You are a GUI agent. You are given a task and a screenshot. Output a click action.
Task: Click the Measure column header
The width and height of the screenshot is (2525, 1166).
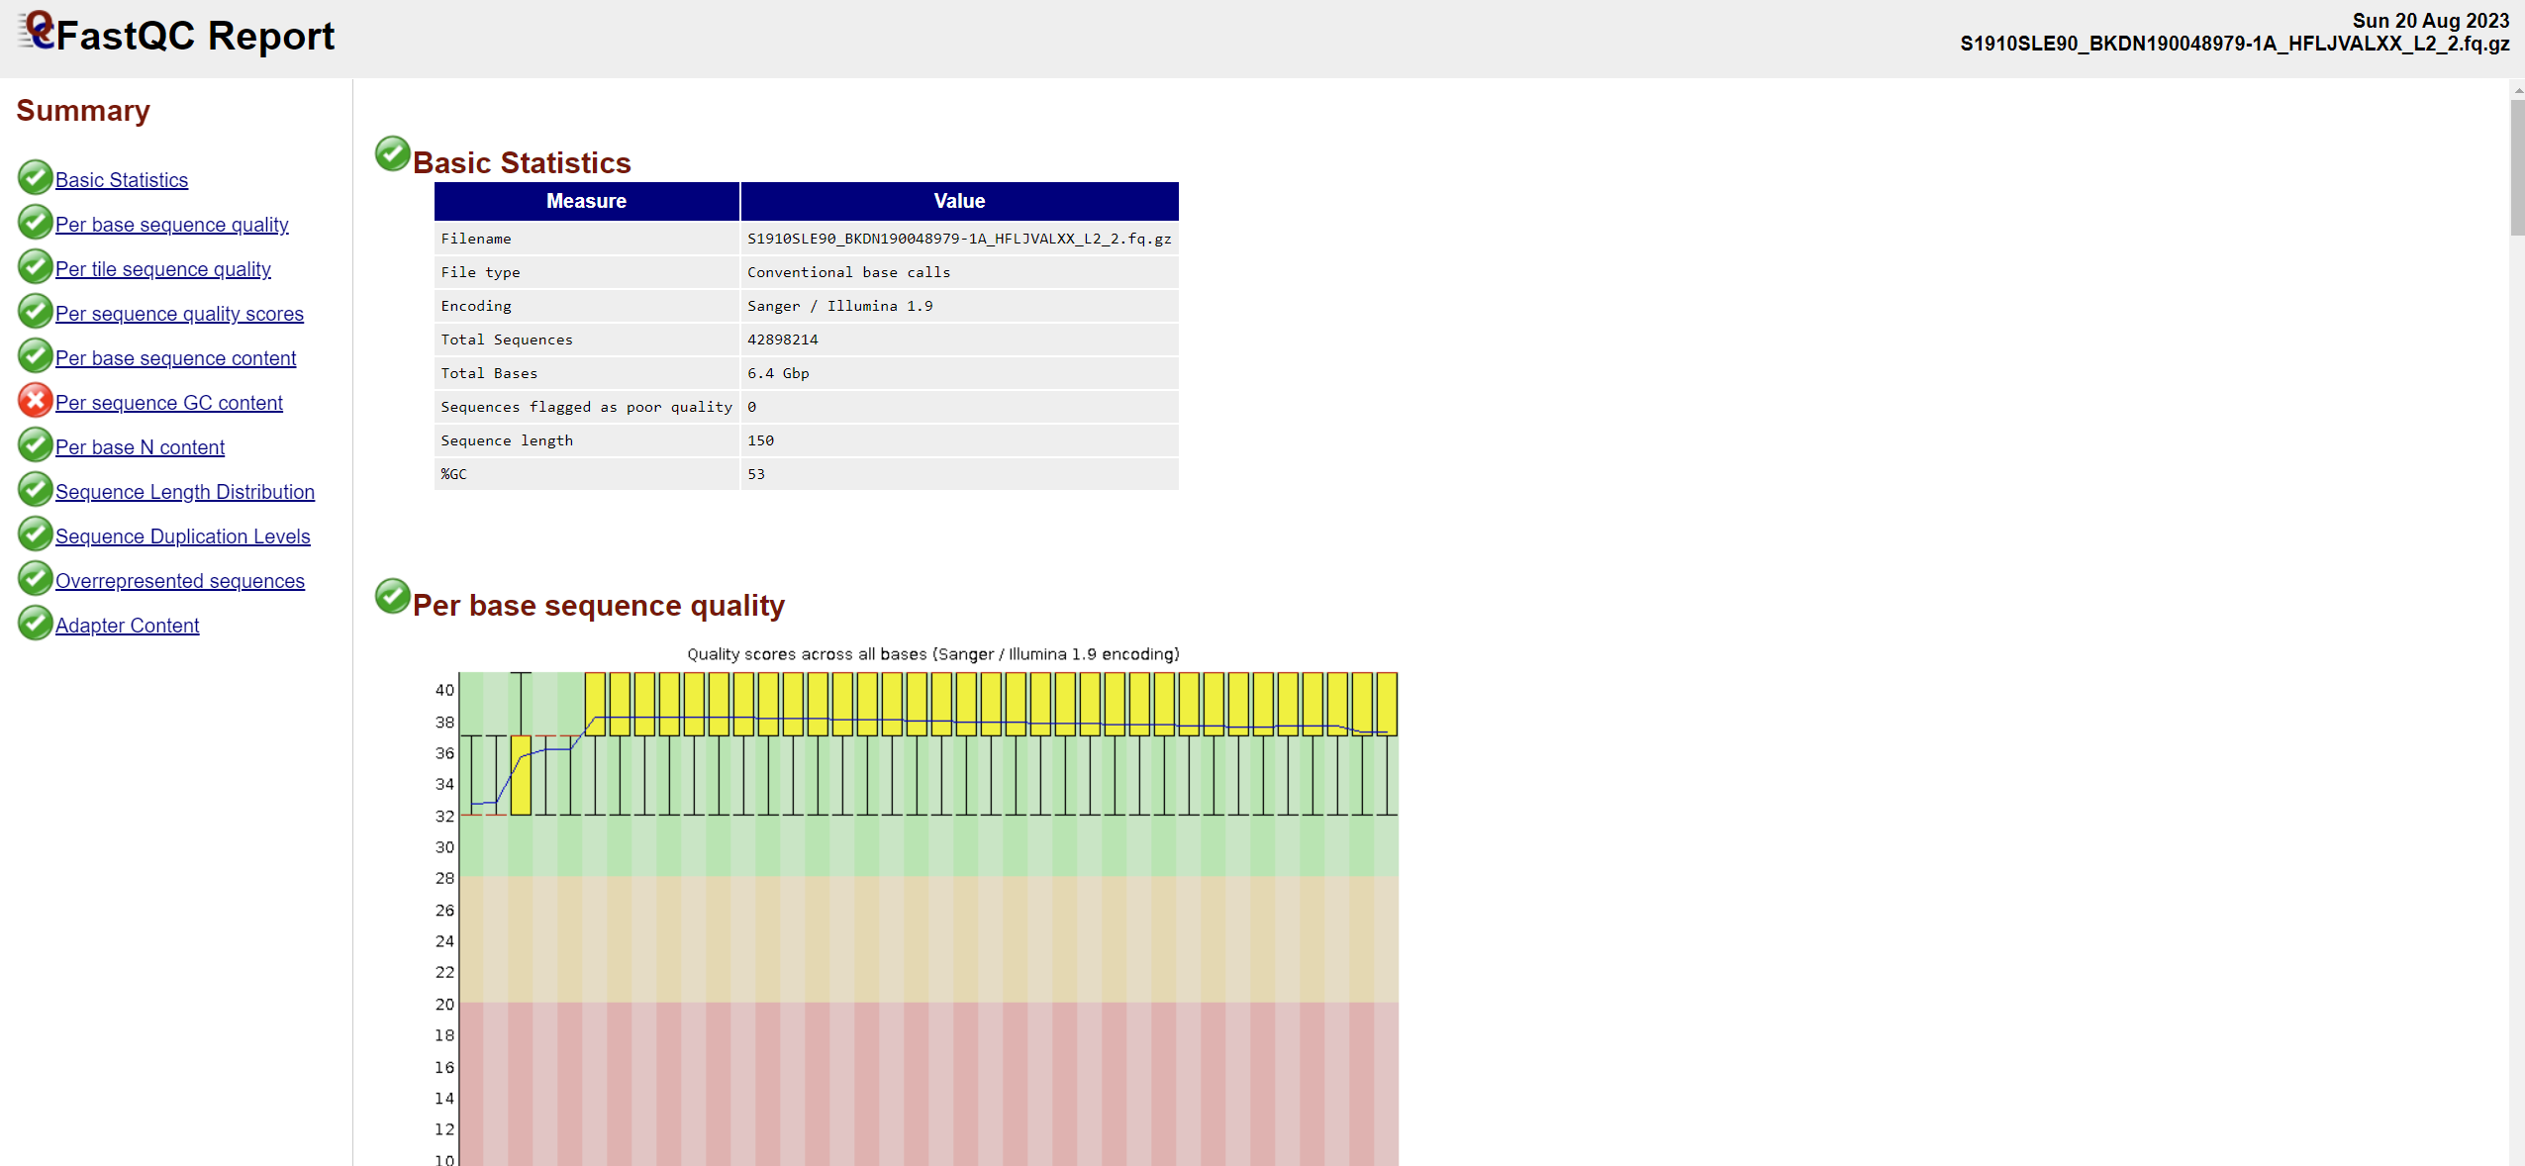(586, 201)
